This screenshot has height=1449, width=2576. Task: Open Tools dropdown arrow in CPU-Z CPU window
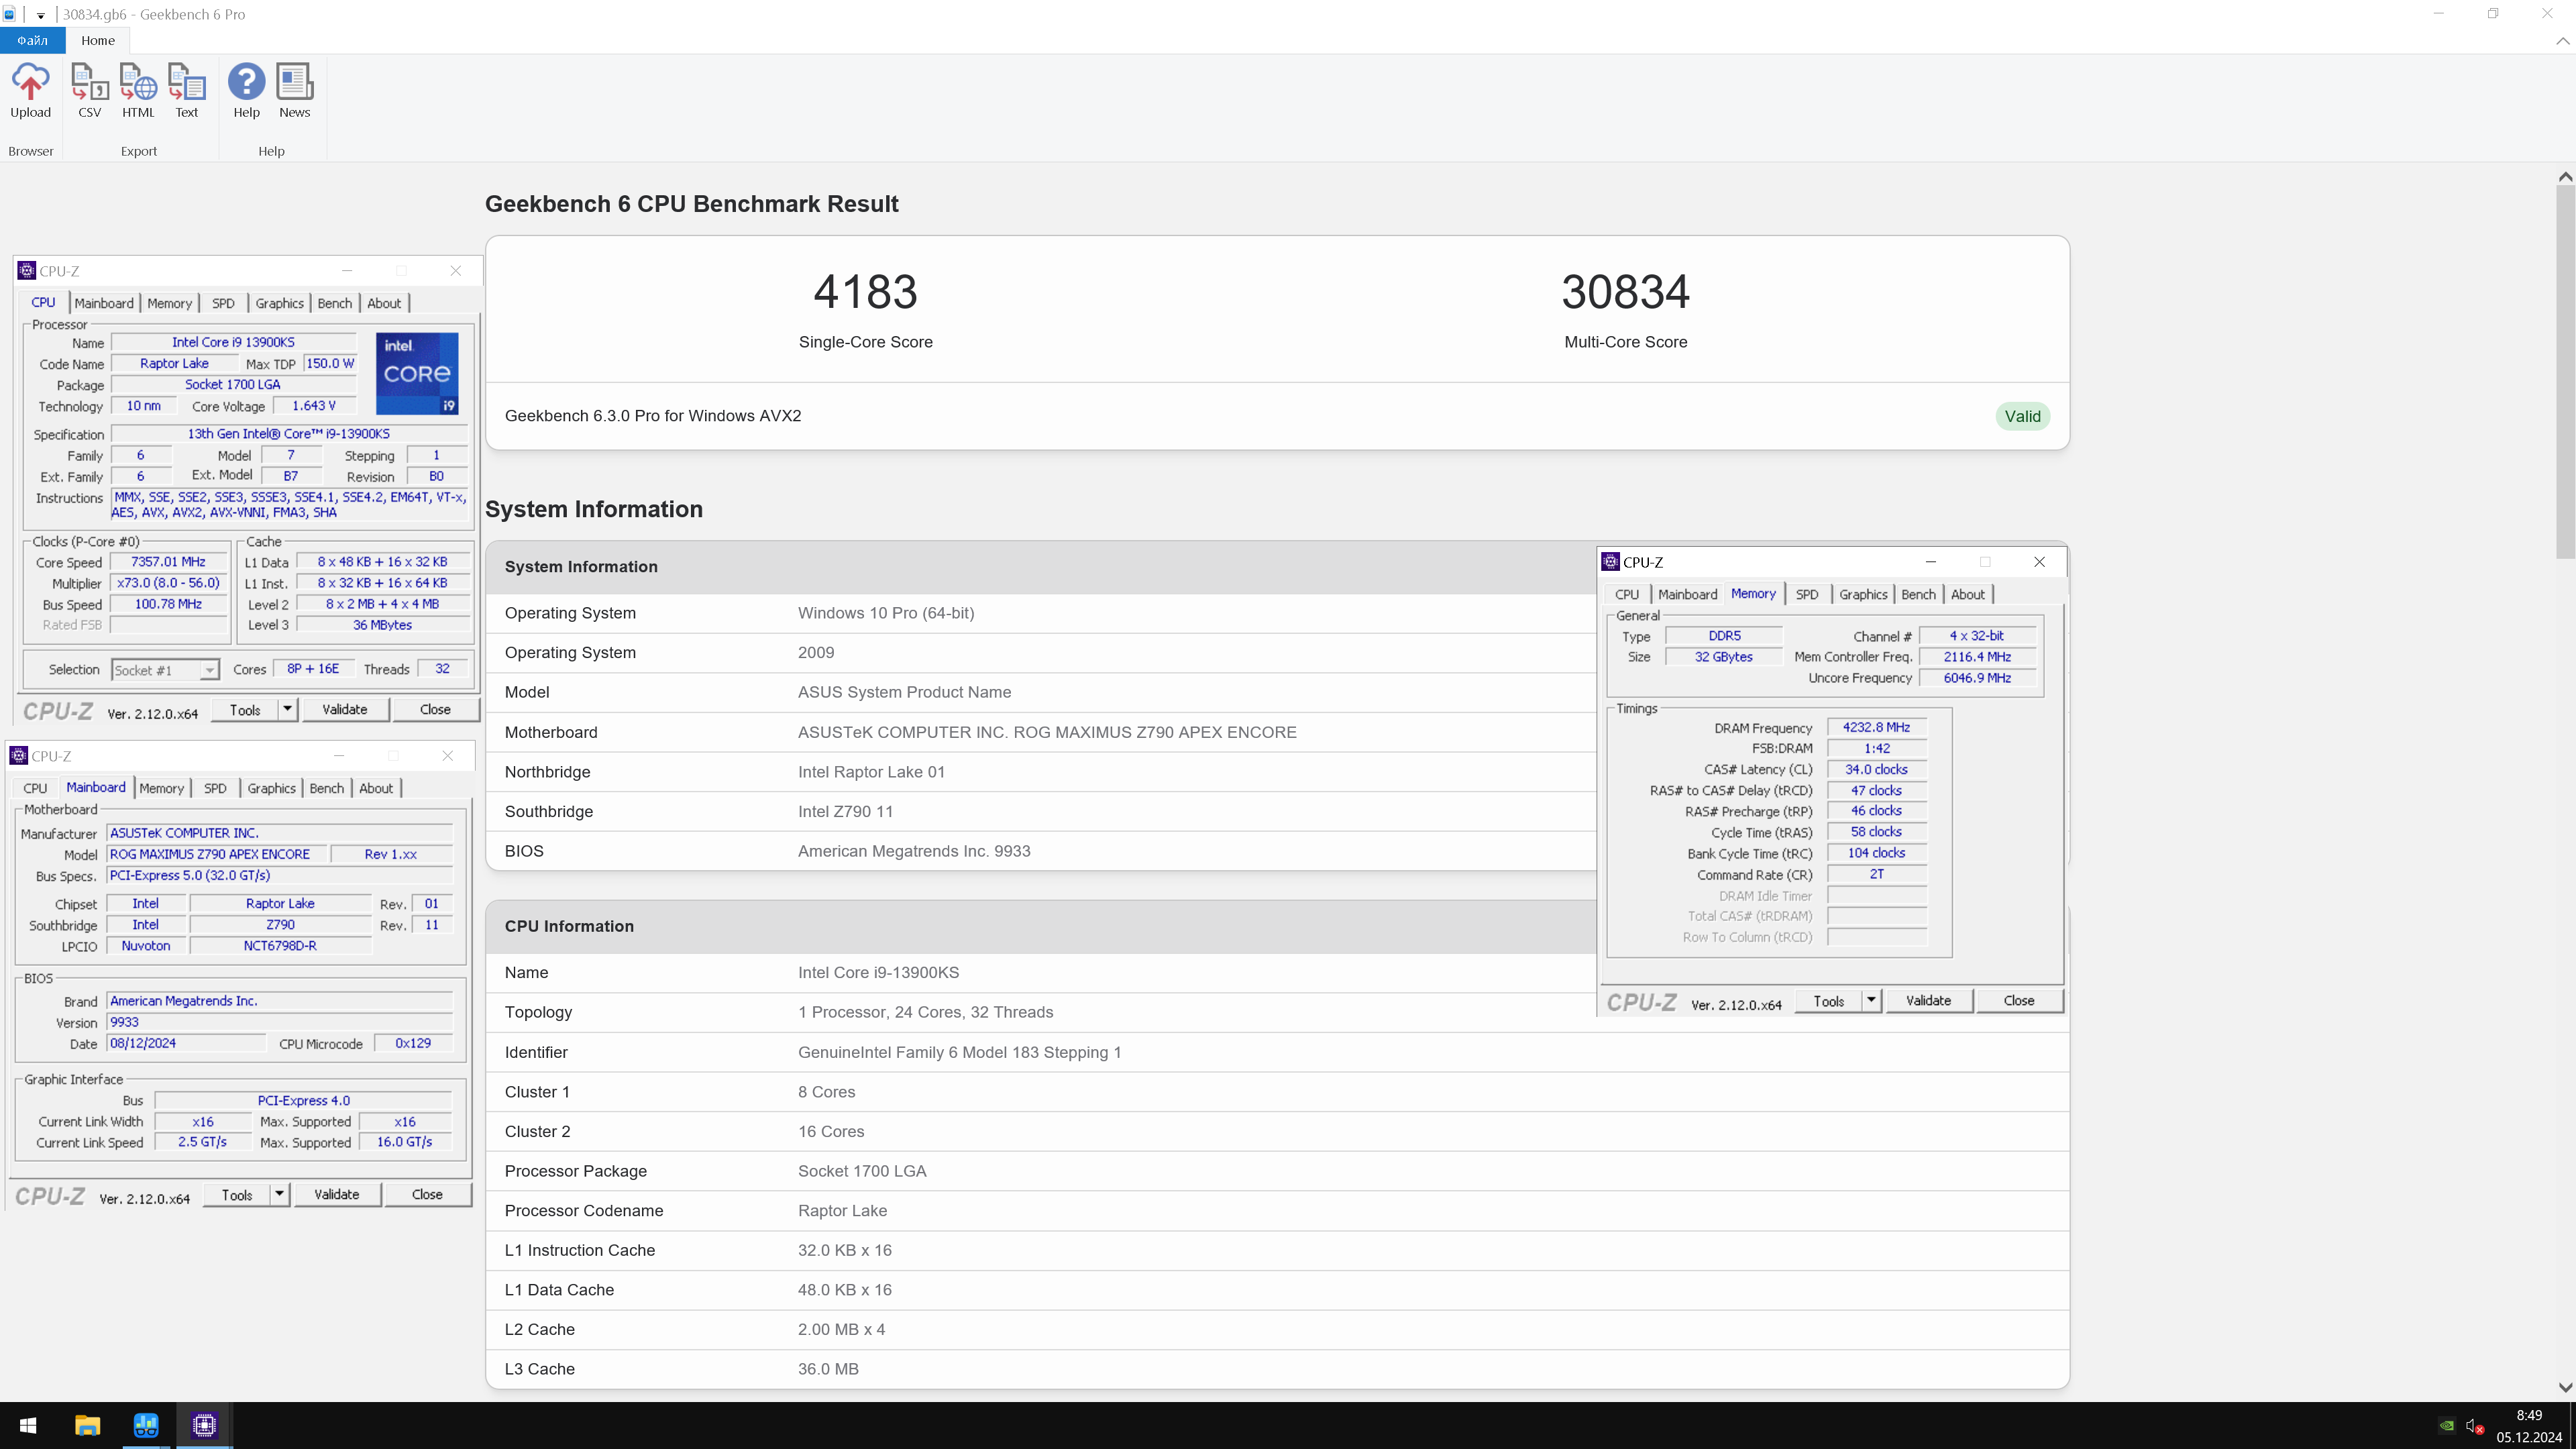point(287,709)
